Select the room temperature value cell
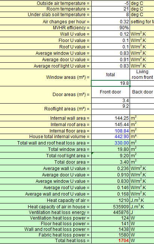 point(110,9)
